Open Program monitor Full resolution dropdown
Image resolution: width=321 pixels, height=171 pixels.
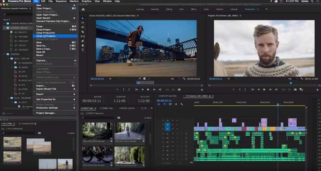coord(293,79)
